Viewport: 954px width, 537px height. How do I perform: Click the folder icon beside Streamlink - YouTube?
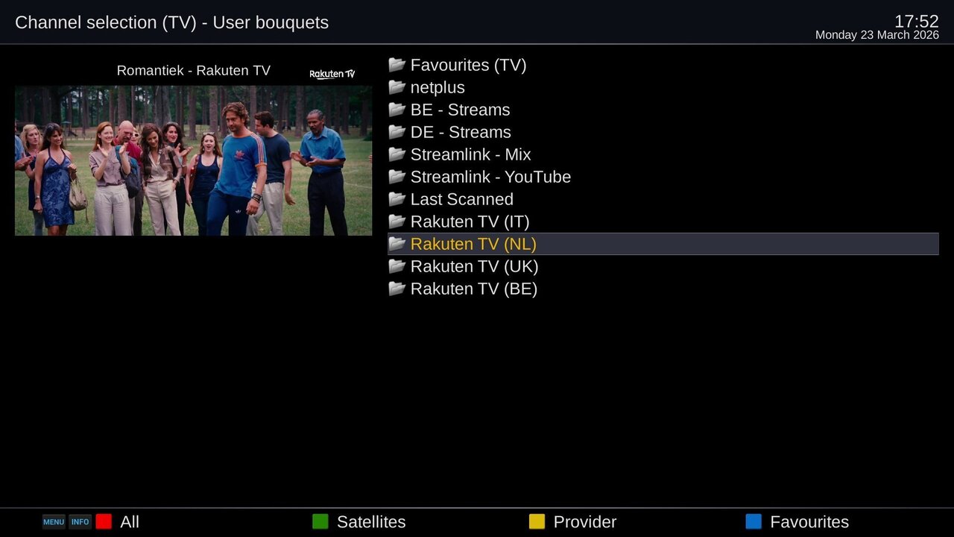point(397,177)
